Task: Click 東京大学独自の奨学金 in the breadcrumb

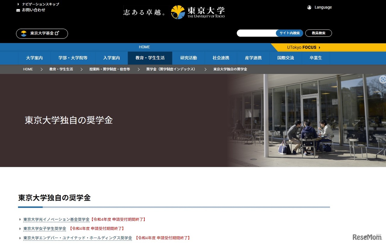Action: 230,69
